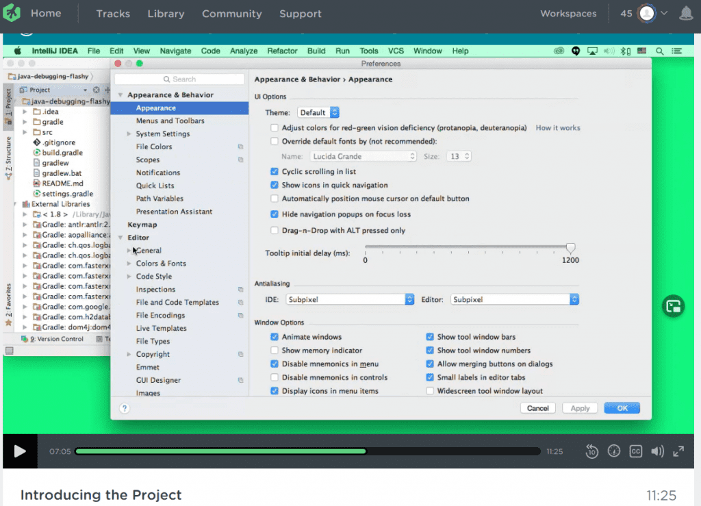The height and width of the screenshot is (506, 701).
Task: Open the Navigate menu
Action: coord(175,51)
